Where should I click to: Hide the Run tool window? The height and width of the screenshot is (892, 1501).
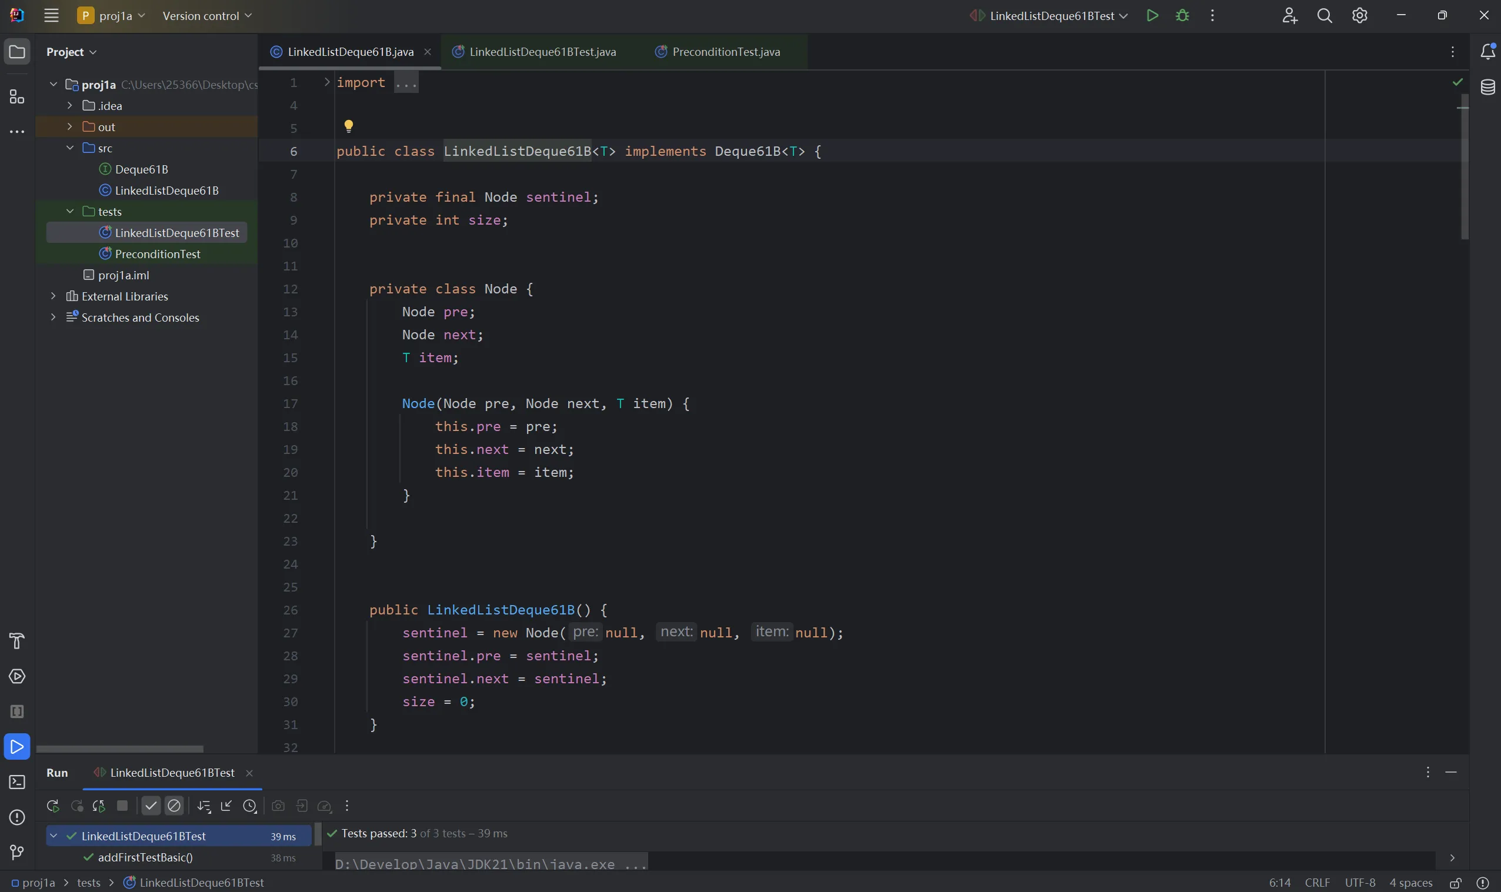(1450, 772)
